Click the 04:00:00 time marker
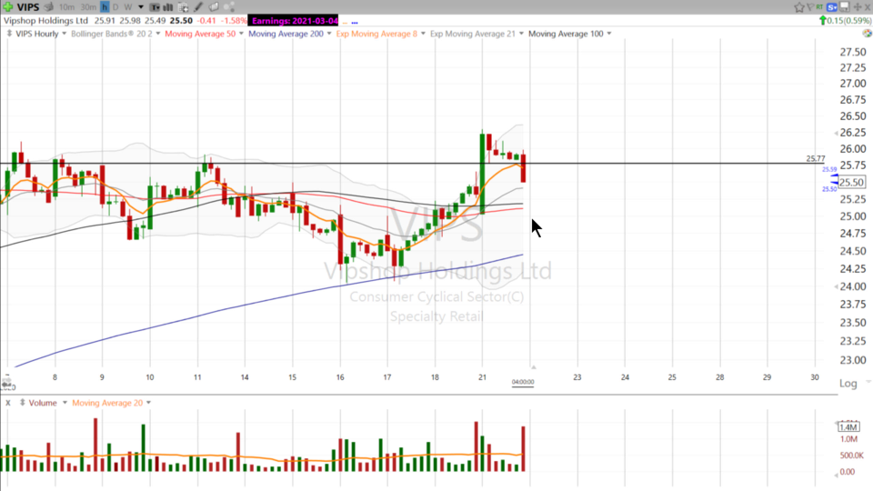This screenshot has height=491, width=873. point(523,382)
